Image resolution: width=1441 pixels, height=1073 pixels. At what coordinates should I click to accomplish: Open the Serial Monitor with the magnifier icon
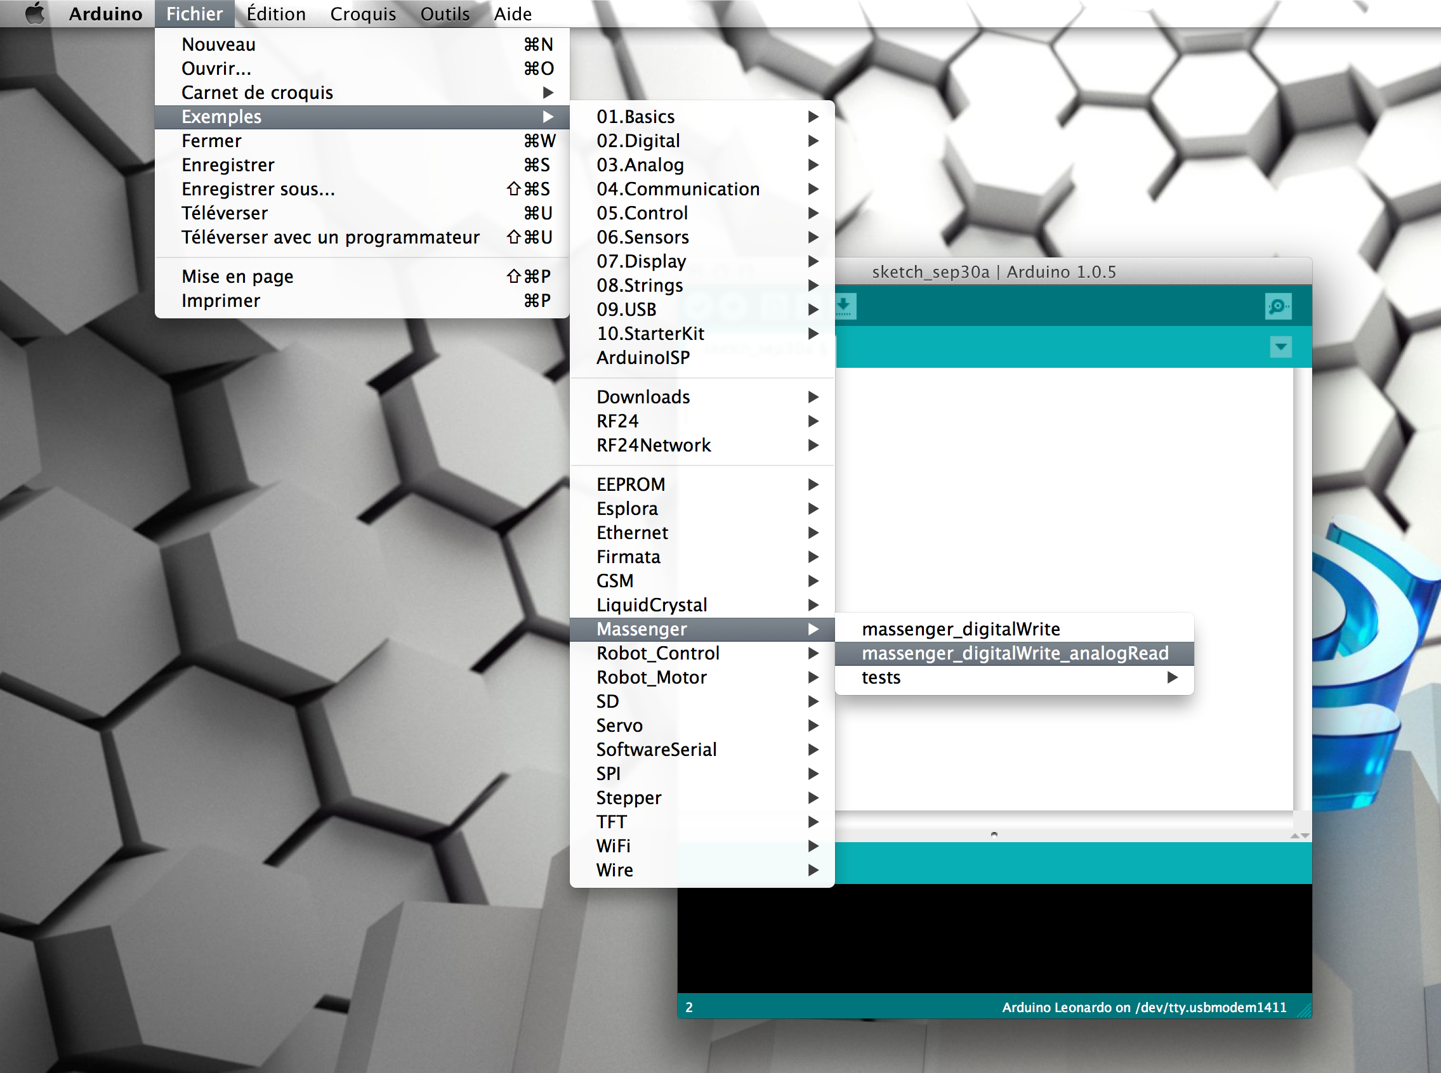(x=1278, y=306)
